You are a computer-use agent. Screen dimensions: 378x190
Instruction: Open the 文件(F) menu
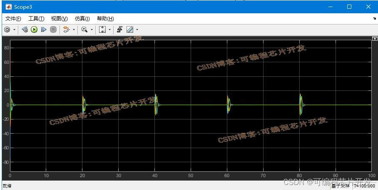click(x=13, y=19)
